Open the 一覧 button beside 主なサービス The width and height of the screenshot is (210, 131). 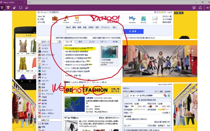tap(59, 42)
